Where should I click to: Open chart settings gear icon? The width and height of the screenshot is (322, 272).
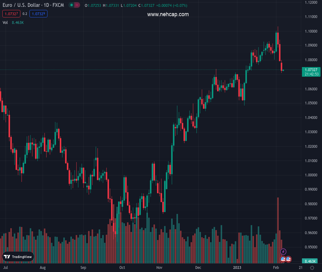pos(312,268)
